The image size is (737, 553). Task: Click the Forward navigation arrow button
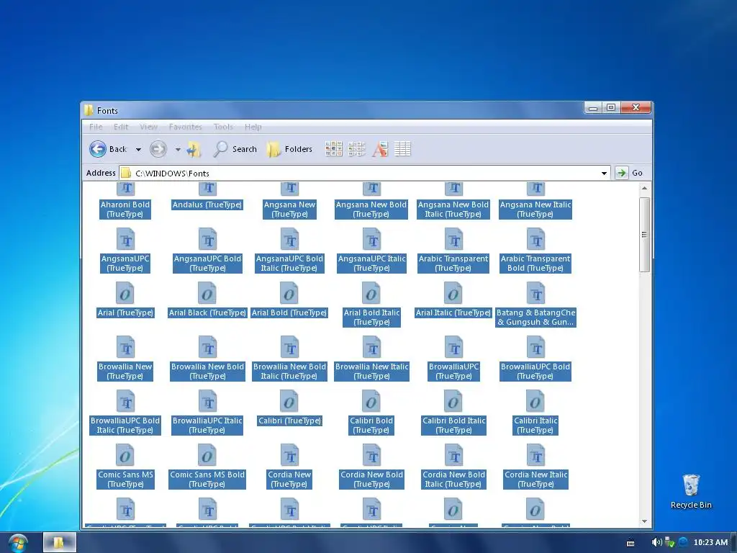158,149
